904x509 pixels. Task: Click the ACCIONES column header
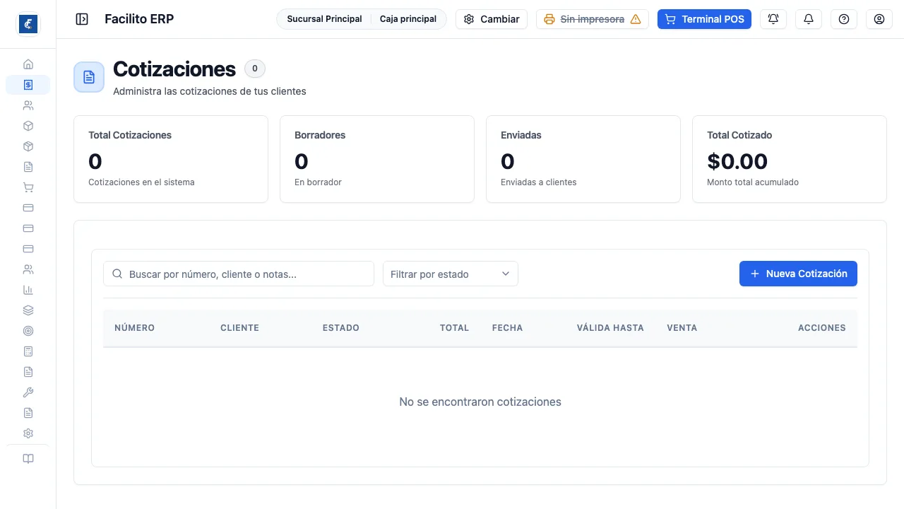tap(822, 328)
